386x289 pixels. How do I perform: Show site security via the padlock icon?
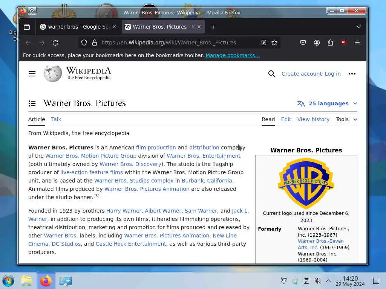pos(95,43)
